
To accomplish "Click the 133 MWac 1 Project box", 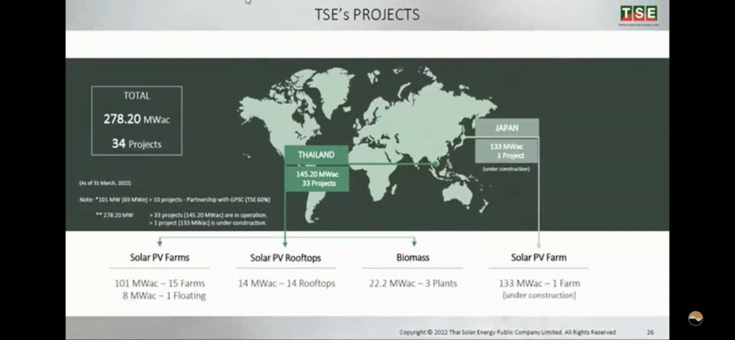I will 507,151.
